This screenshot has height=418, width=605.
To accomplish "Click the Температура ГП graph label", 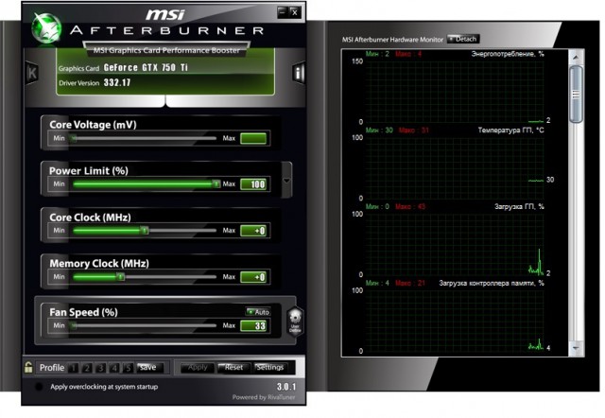I will point(510,131).
